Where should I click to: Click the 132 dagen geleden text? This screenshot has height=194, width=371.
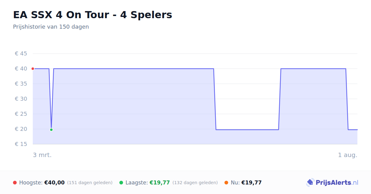(x=195, y=183)
